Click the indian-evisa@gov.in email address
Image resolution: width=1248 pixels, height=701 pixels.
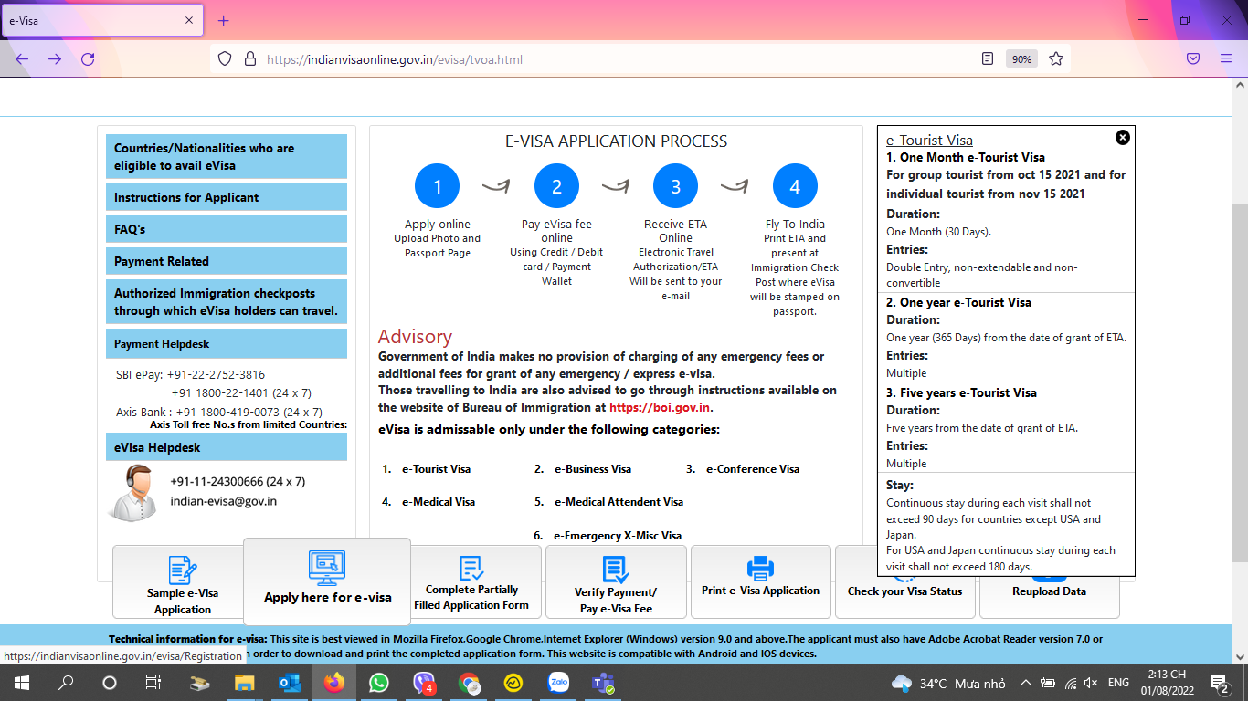click(x=224, y=501)
